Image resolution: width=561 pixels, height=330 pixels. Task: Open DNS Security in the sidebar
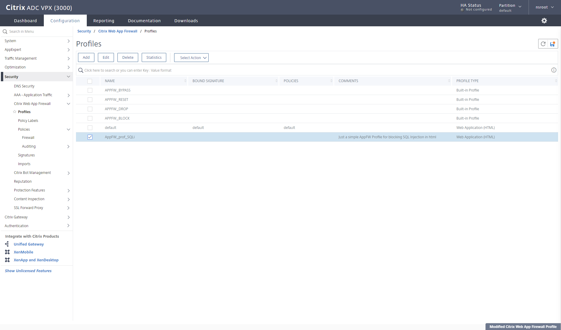tap(24, 86)
